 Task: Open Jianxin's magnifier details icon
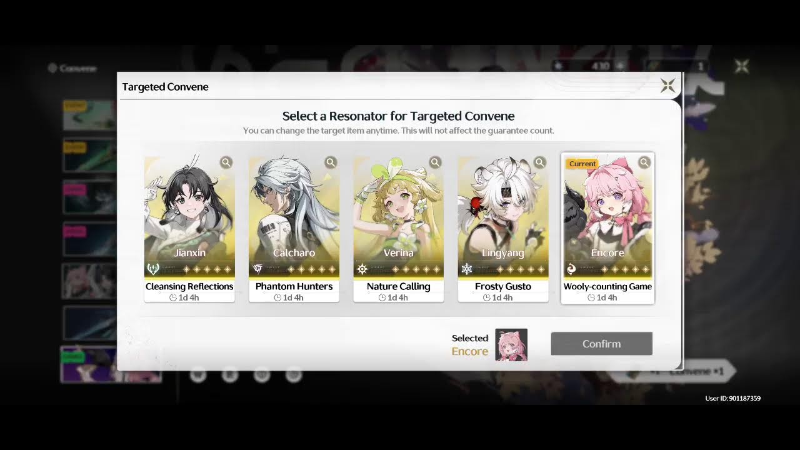(x=226, y=162)
